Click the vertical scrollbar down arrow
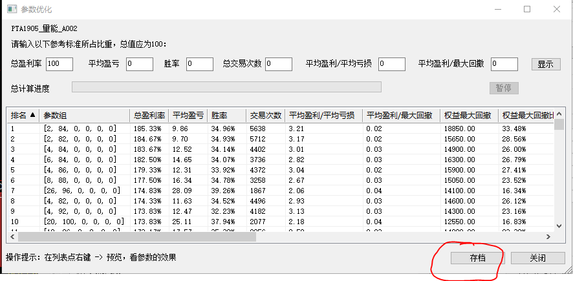The width and height of the screenshot is (573, 281). (559, 225)
